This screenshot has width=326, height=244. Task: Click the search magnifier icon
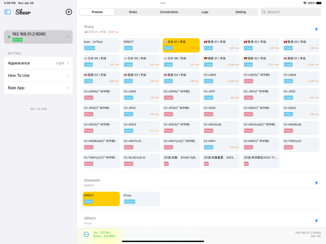coord(264,12)
